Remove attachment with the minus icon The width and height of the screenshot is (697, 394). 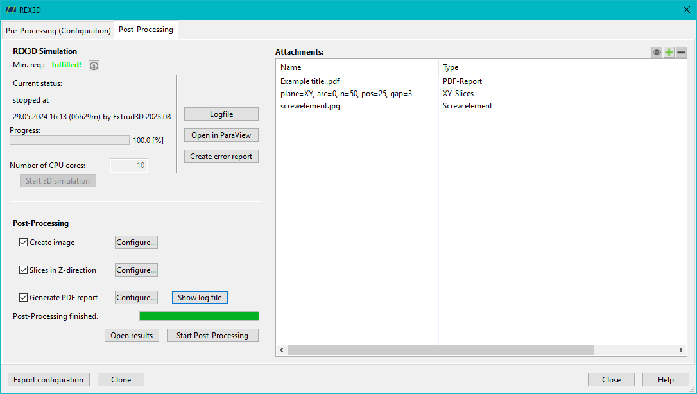681,53
